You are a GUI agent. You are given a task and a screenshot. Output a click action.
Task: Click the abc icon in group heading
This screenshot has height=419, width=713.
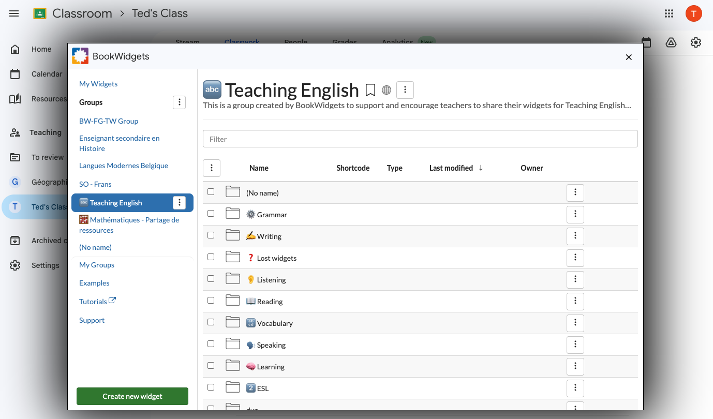tap(212, 89)
